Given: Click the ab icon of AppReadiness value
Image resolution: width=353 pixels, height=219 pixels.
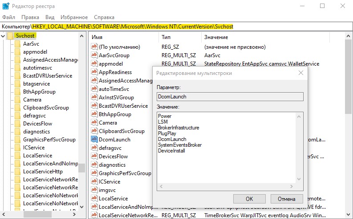Looking at the screenshot, I should [x=94, y=72].
